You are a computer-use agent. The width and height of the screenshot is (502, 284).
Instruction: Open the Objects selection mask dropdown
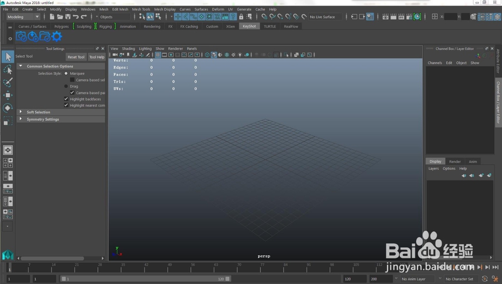[x=113, y=17]
